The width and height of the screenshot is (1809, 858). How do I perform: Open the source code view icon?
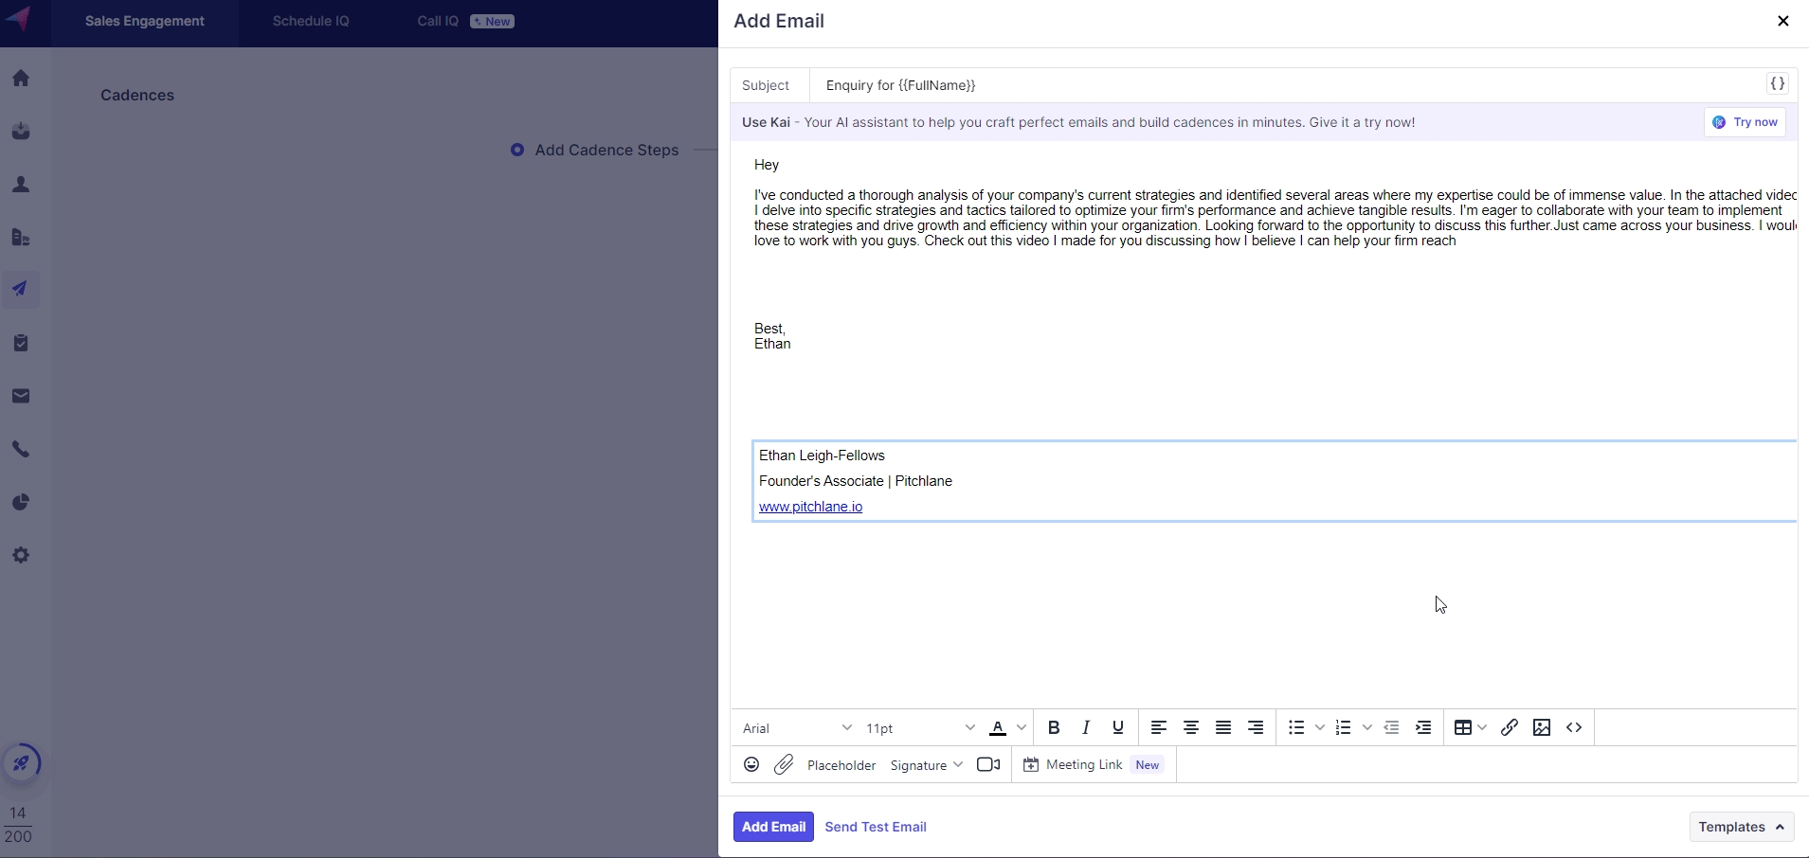tap(1574, 727)
